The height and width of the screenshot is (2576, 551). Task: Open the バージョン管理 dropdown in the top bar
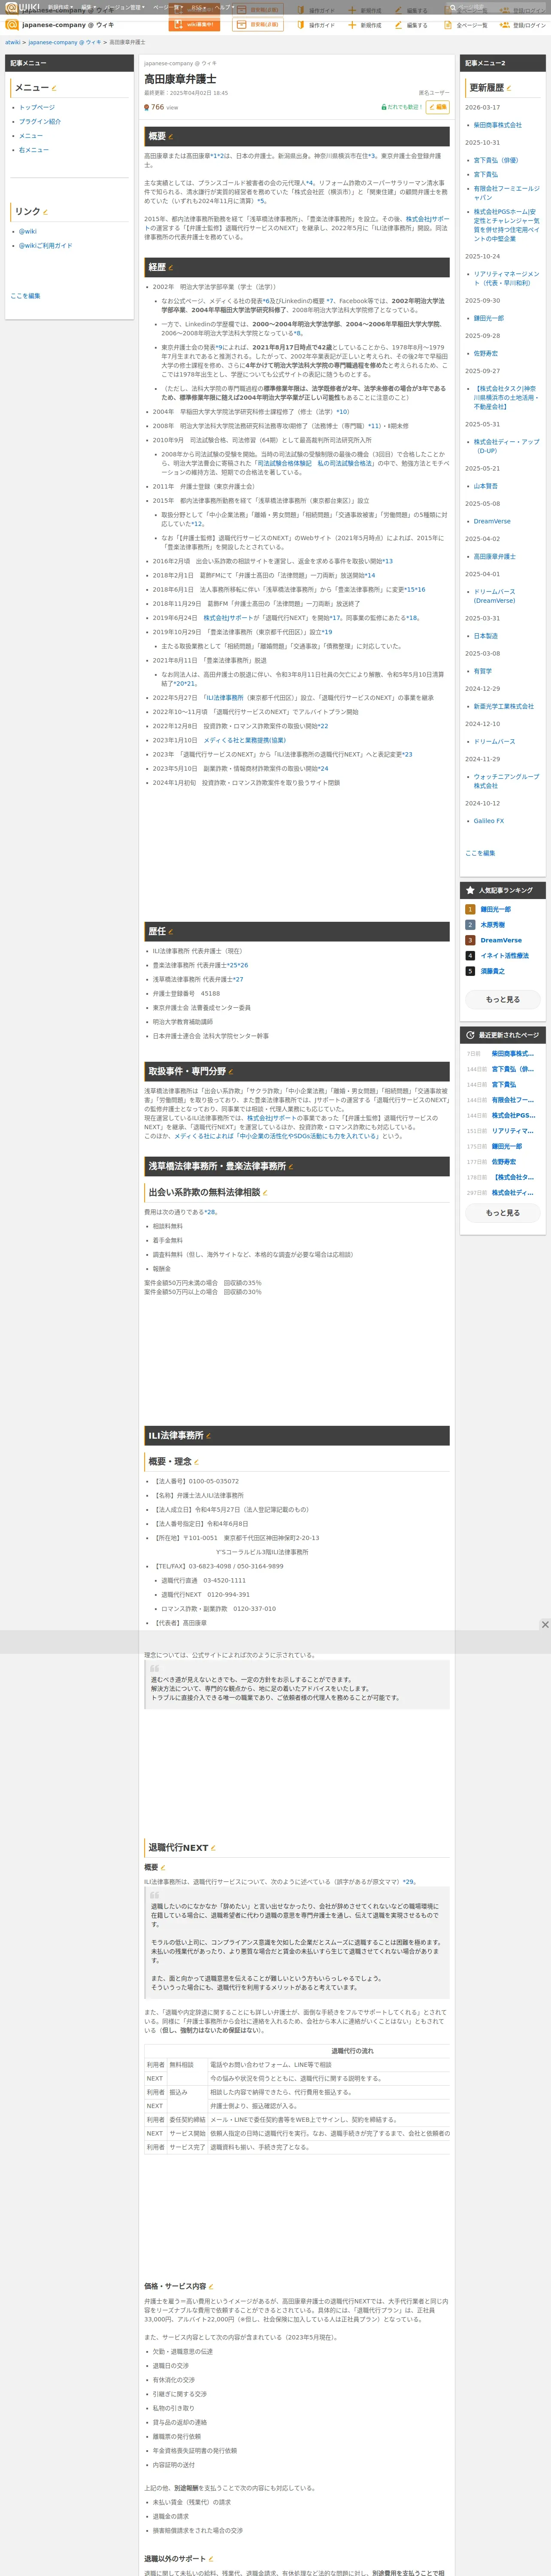click(125, 7)
